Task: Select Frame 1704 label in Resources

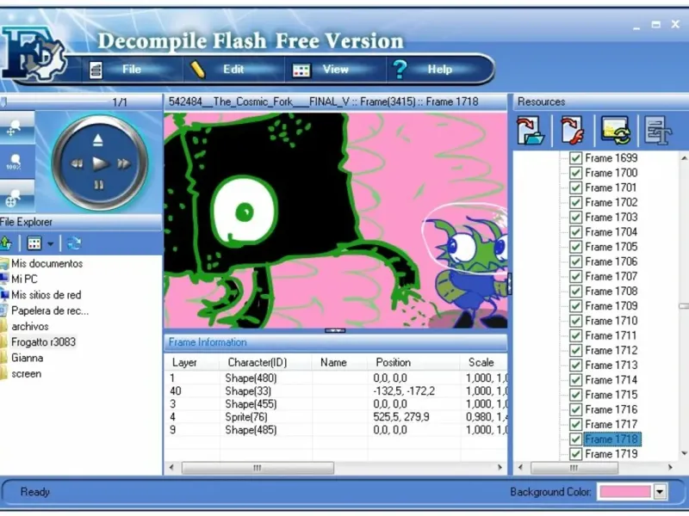Action: pos(611,232)
